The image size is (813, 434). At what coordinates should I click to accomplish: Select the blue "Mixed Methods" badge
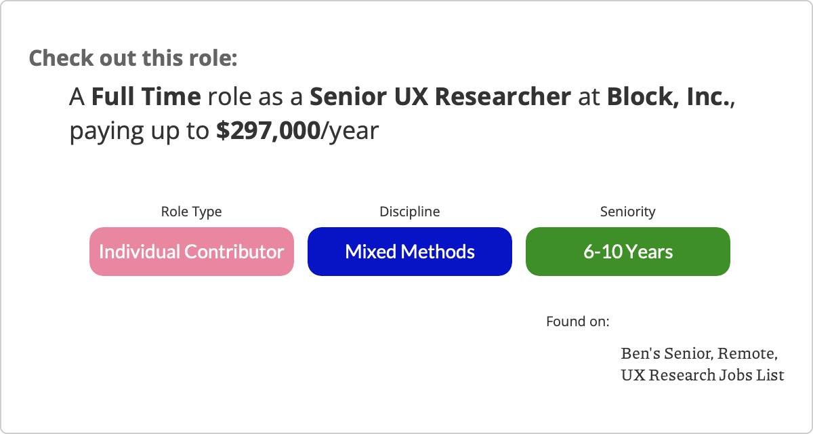[410, 252]
